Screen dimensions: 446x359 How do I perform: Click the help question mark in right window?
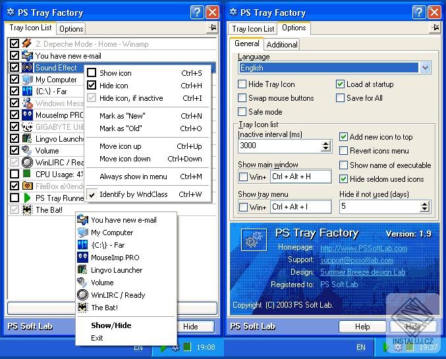click(x=419, y=13)
